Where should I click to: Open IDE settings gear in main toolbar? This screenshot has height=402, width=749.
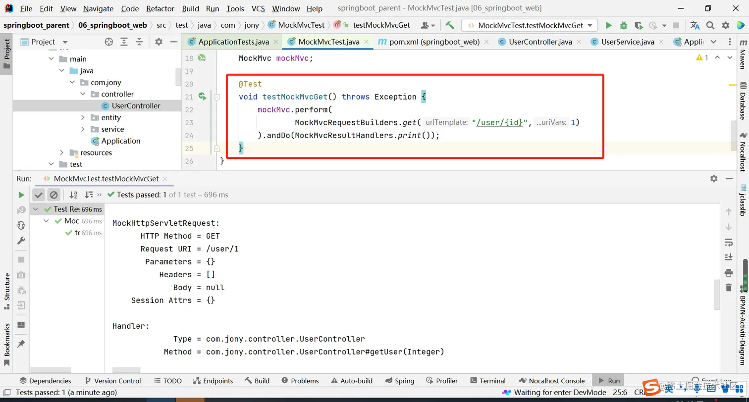pos(726,25)
